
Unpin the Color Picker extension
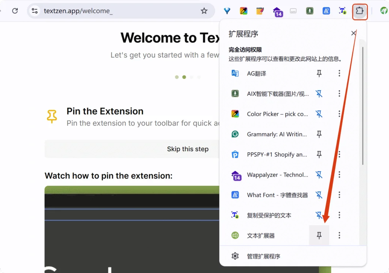(x=319, y=114)
